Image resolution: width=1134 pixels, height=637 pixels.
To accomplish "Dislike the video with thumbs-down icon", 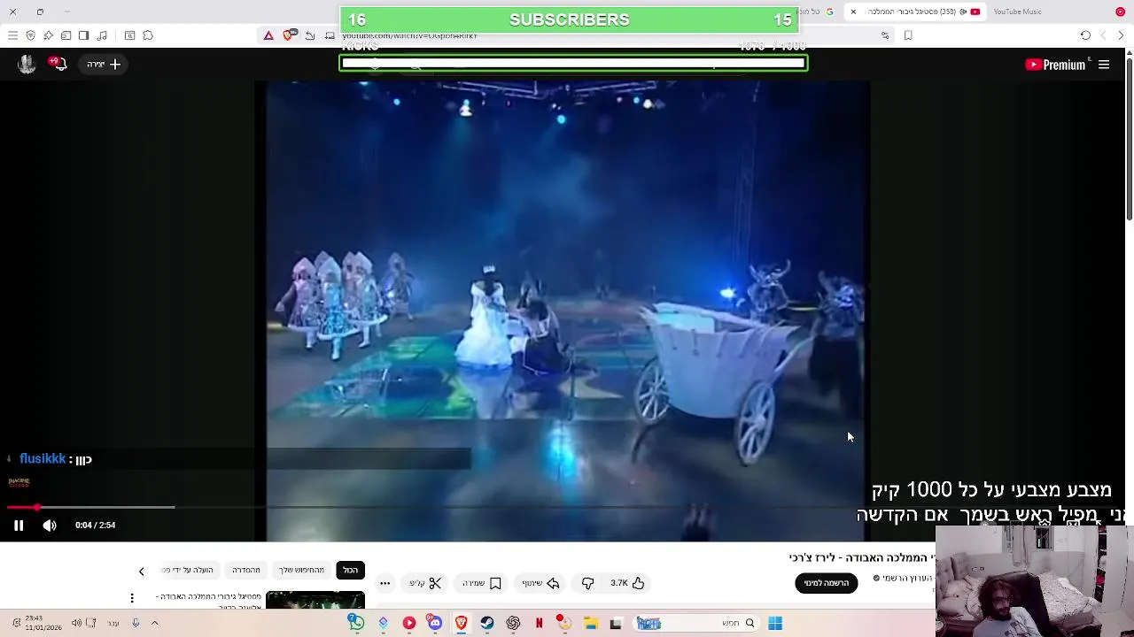I will (587, 583).
